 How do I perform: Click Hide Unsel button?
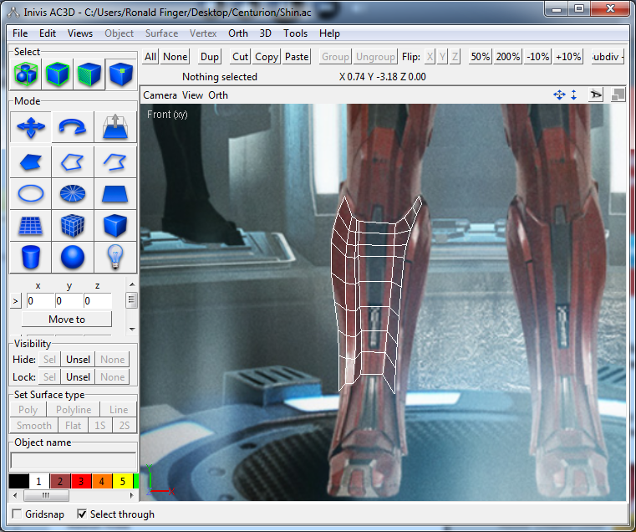(x=78, y=360)
